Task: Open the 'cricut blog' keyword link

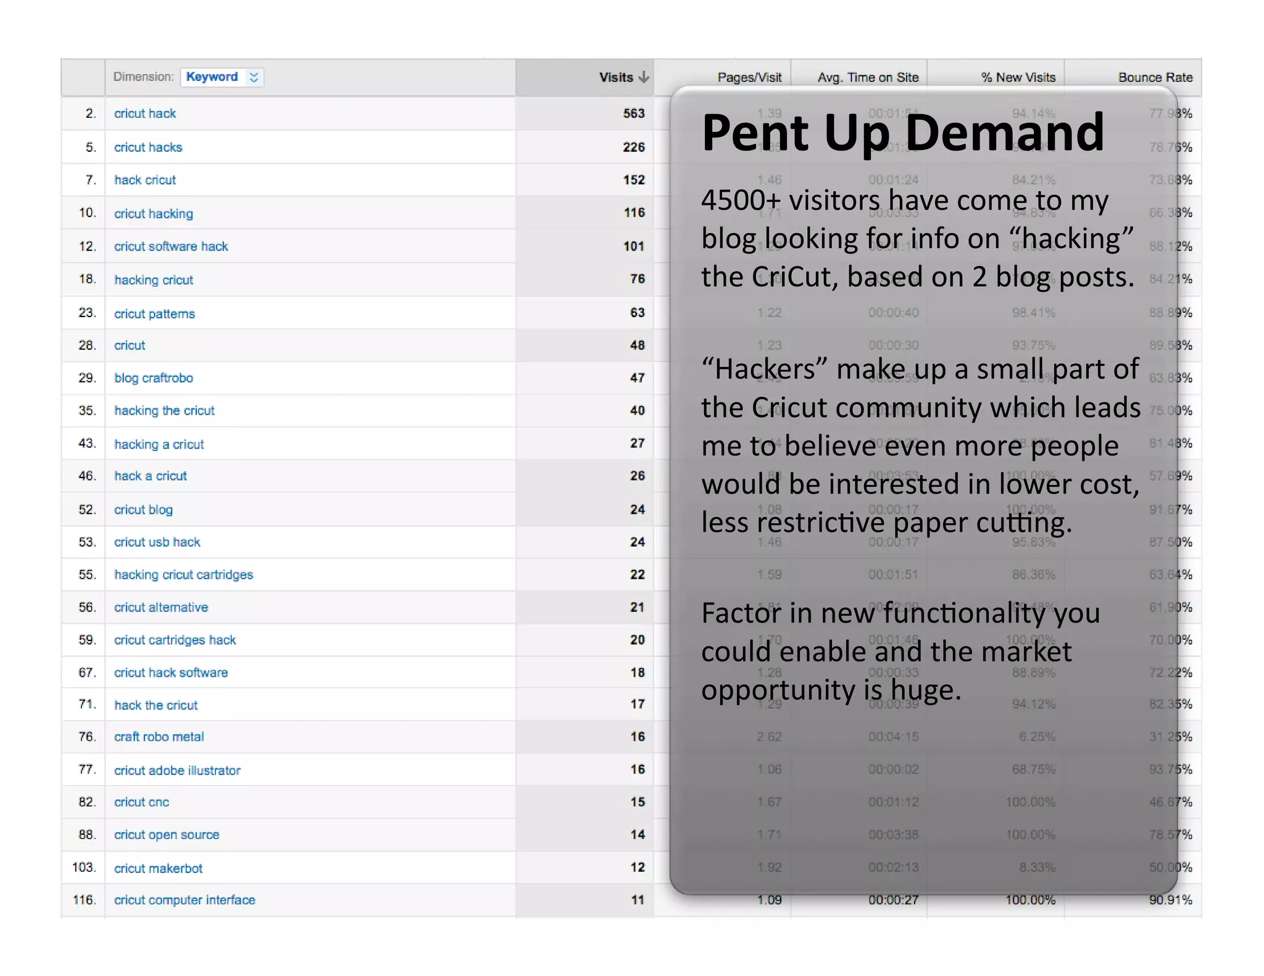Action: tap(143, 510)
